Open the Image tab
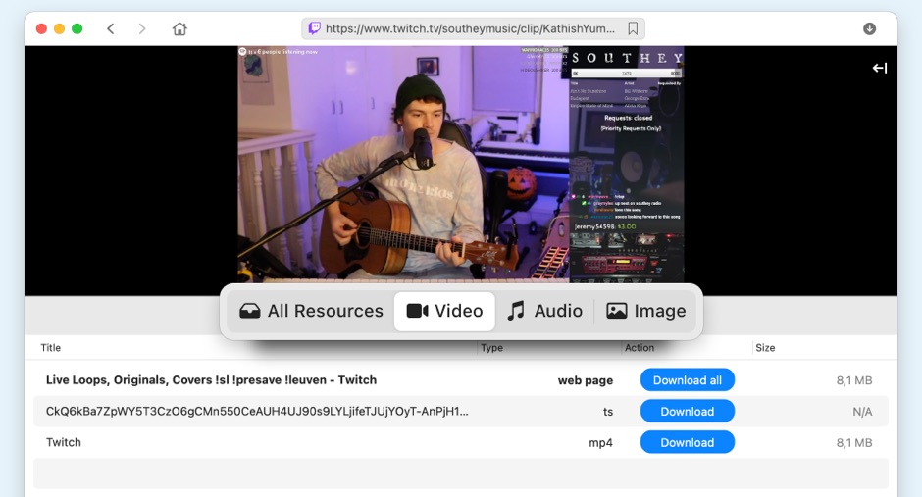The image size is (922, 497). pyautogui.click(x=646, y=311)
